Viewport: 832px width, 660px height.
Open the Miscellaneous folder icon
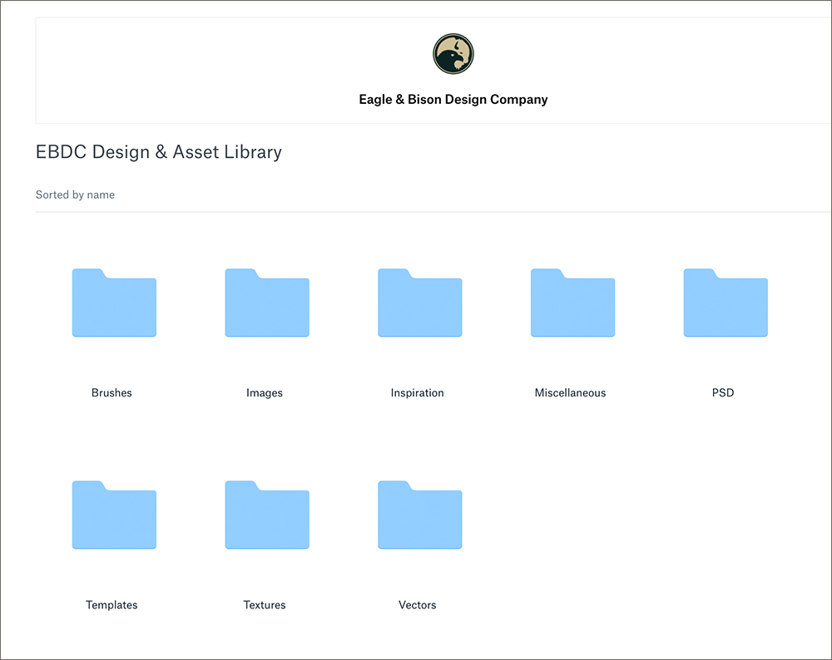point(572,303)
